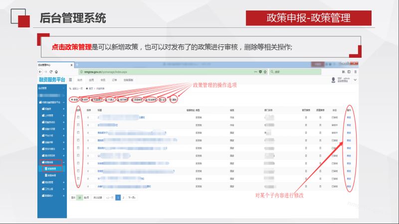Click the 下一页 next page button

point(132,198)
